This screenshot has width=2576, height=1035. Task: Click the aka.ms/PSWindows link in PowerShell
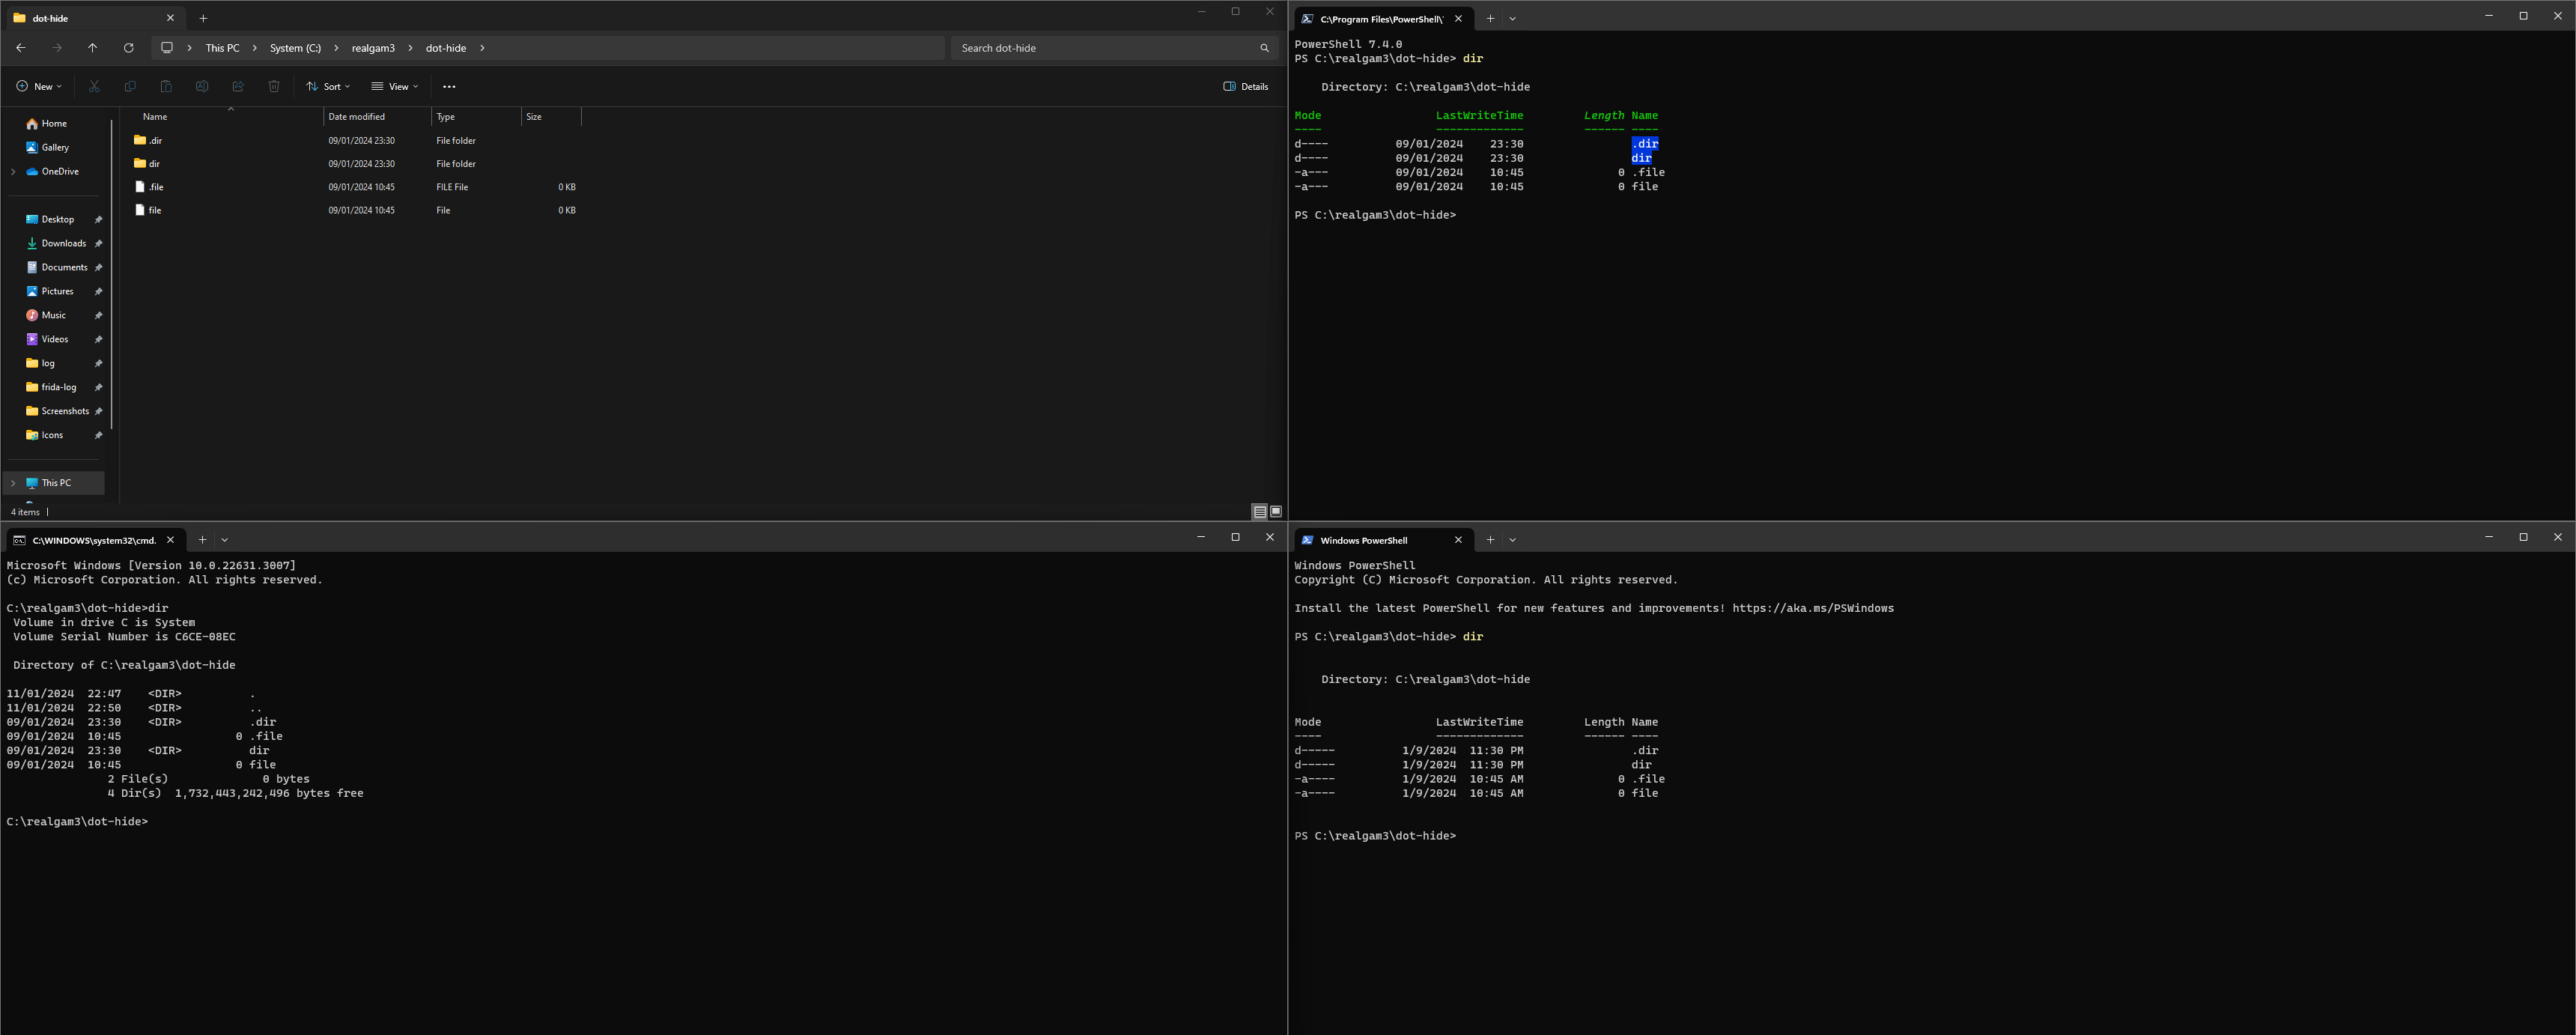click(x=1813, y=609)
